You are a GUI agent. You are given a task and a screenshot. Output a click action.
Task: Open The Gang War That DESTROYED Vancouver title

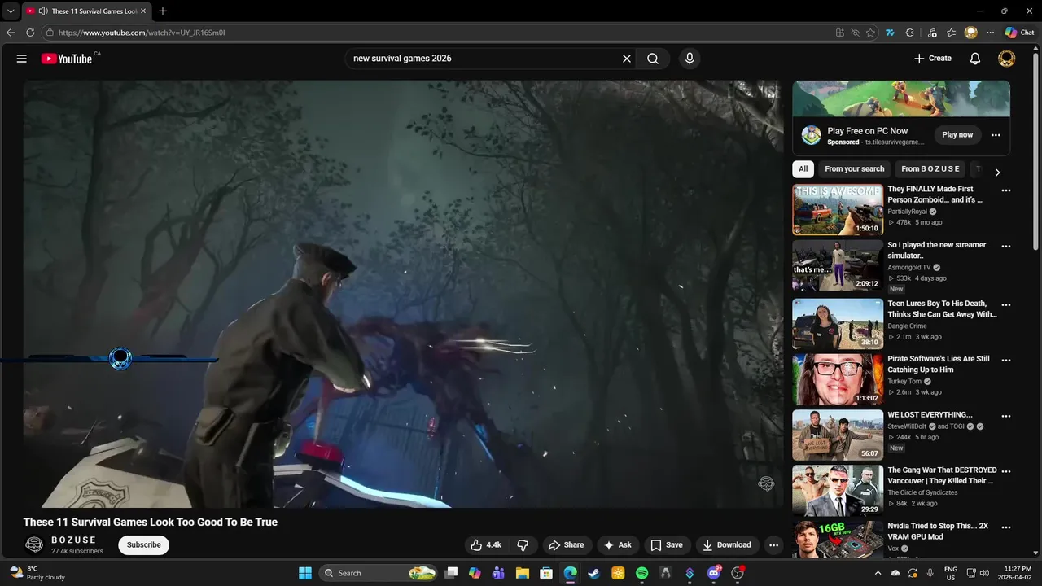tap(942, 475)
